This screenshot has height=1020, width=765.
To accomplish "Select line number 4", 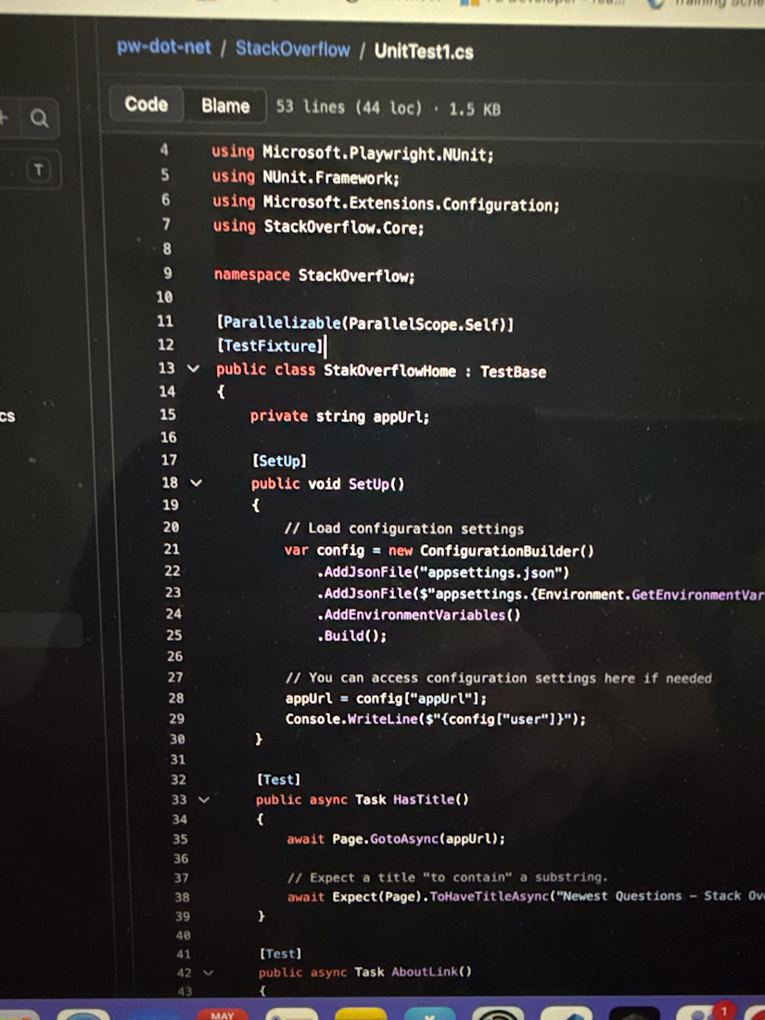I will click(164, 150).
